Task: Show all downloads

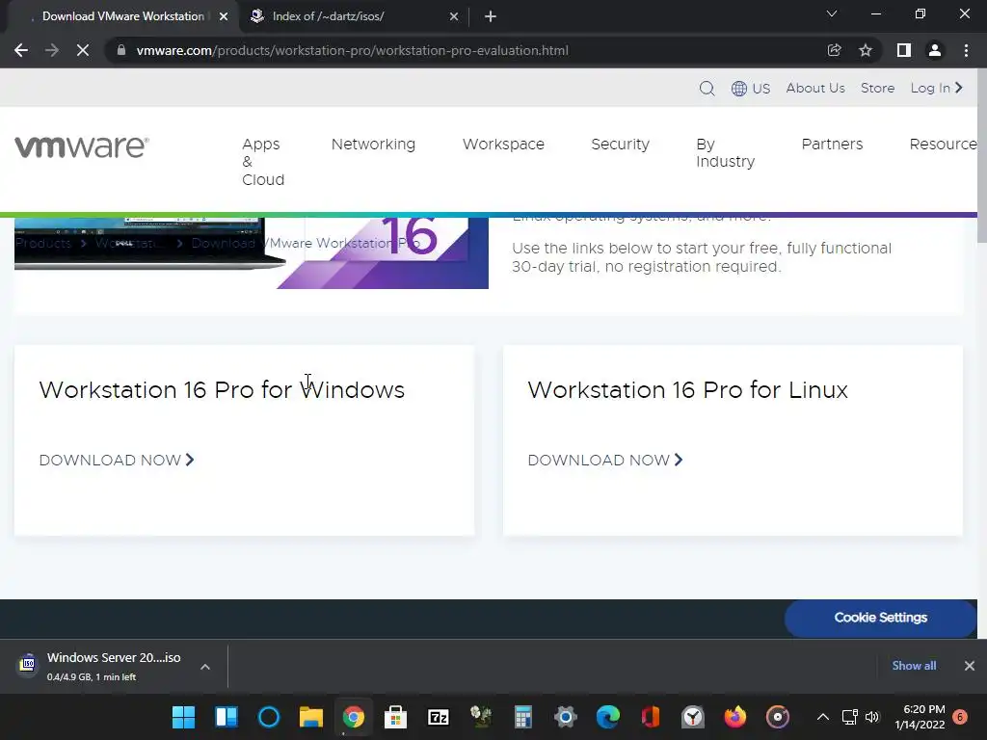Action: click(x=914, y=666)
